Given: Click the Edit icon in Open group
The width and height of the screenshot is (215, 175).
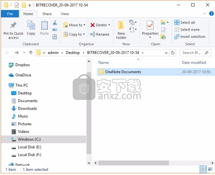Looking at the screenshot, I should point(163,29).
